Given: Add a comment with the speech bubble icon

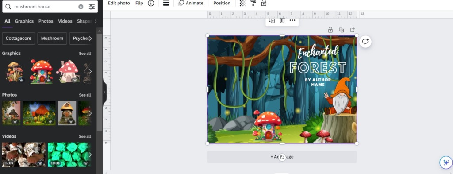Looking at the screenshot, I should pyautogui.click(x=365, y=42).
